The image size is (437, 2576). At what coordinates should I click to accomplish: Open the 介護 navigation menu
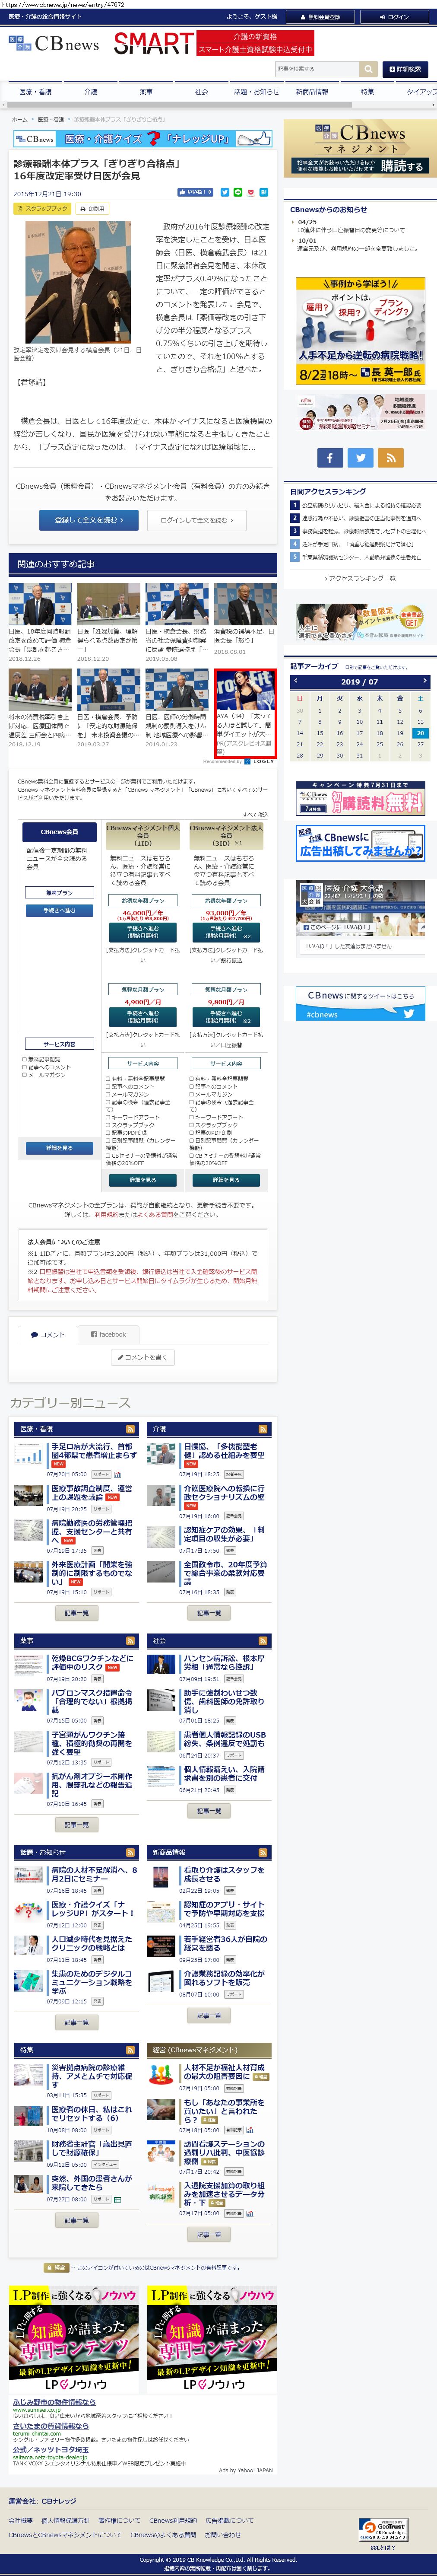[x=91, y=92]
